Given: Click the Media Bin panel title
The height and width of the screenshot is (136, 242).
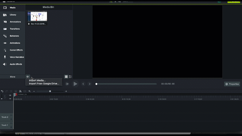Looking at the screenshot, I should point(48,7).
